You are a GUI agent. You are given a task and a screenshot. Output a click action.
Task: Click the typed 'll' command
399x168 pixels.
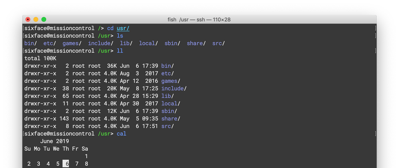(x=120, y=51)
